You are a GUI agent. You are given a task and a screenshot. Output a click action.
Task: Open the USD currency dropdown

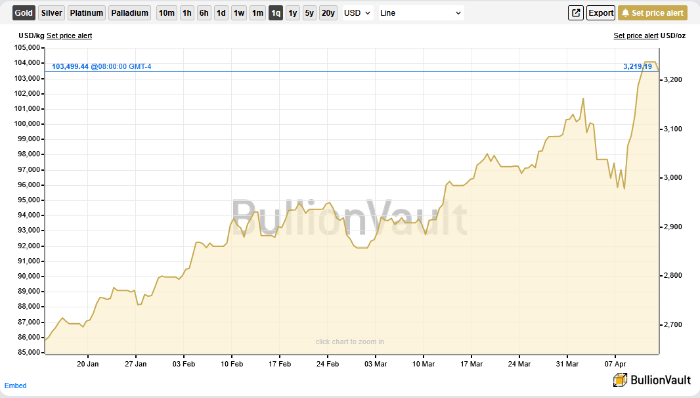click(358, 13)
